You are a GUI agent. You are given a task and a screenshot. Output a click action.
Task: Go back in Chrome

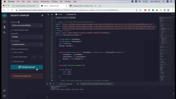tap(4, 10)
